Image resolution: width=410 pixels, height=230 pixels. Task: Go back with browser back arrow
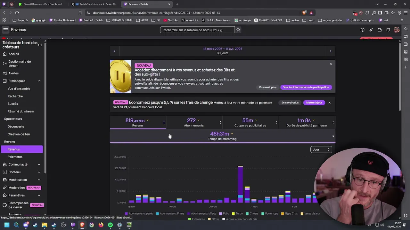(4, 13)
